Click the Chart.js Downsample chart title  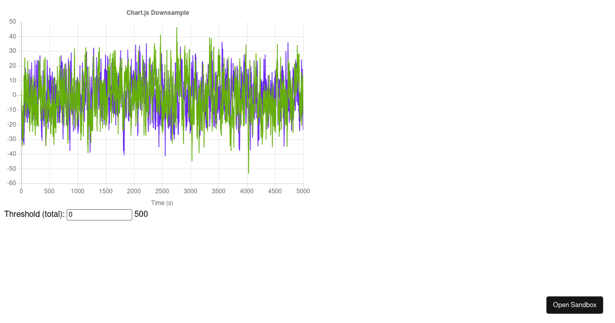coord(157,12)
